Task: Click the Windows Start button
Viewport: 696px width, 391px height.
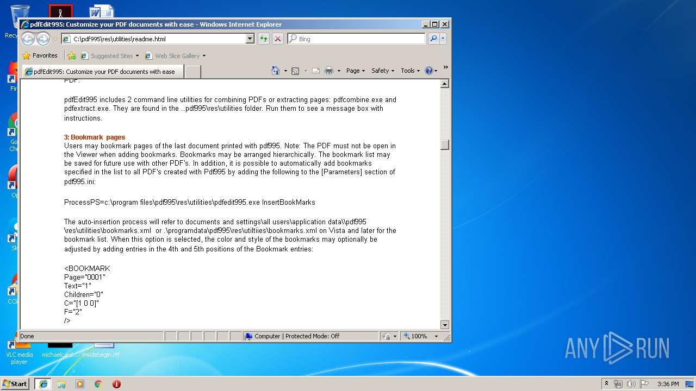Action: pos(15,383)
